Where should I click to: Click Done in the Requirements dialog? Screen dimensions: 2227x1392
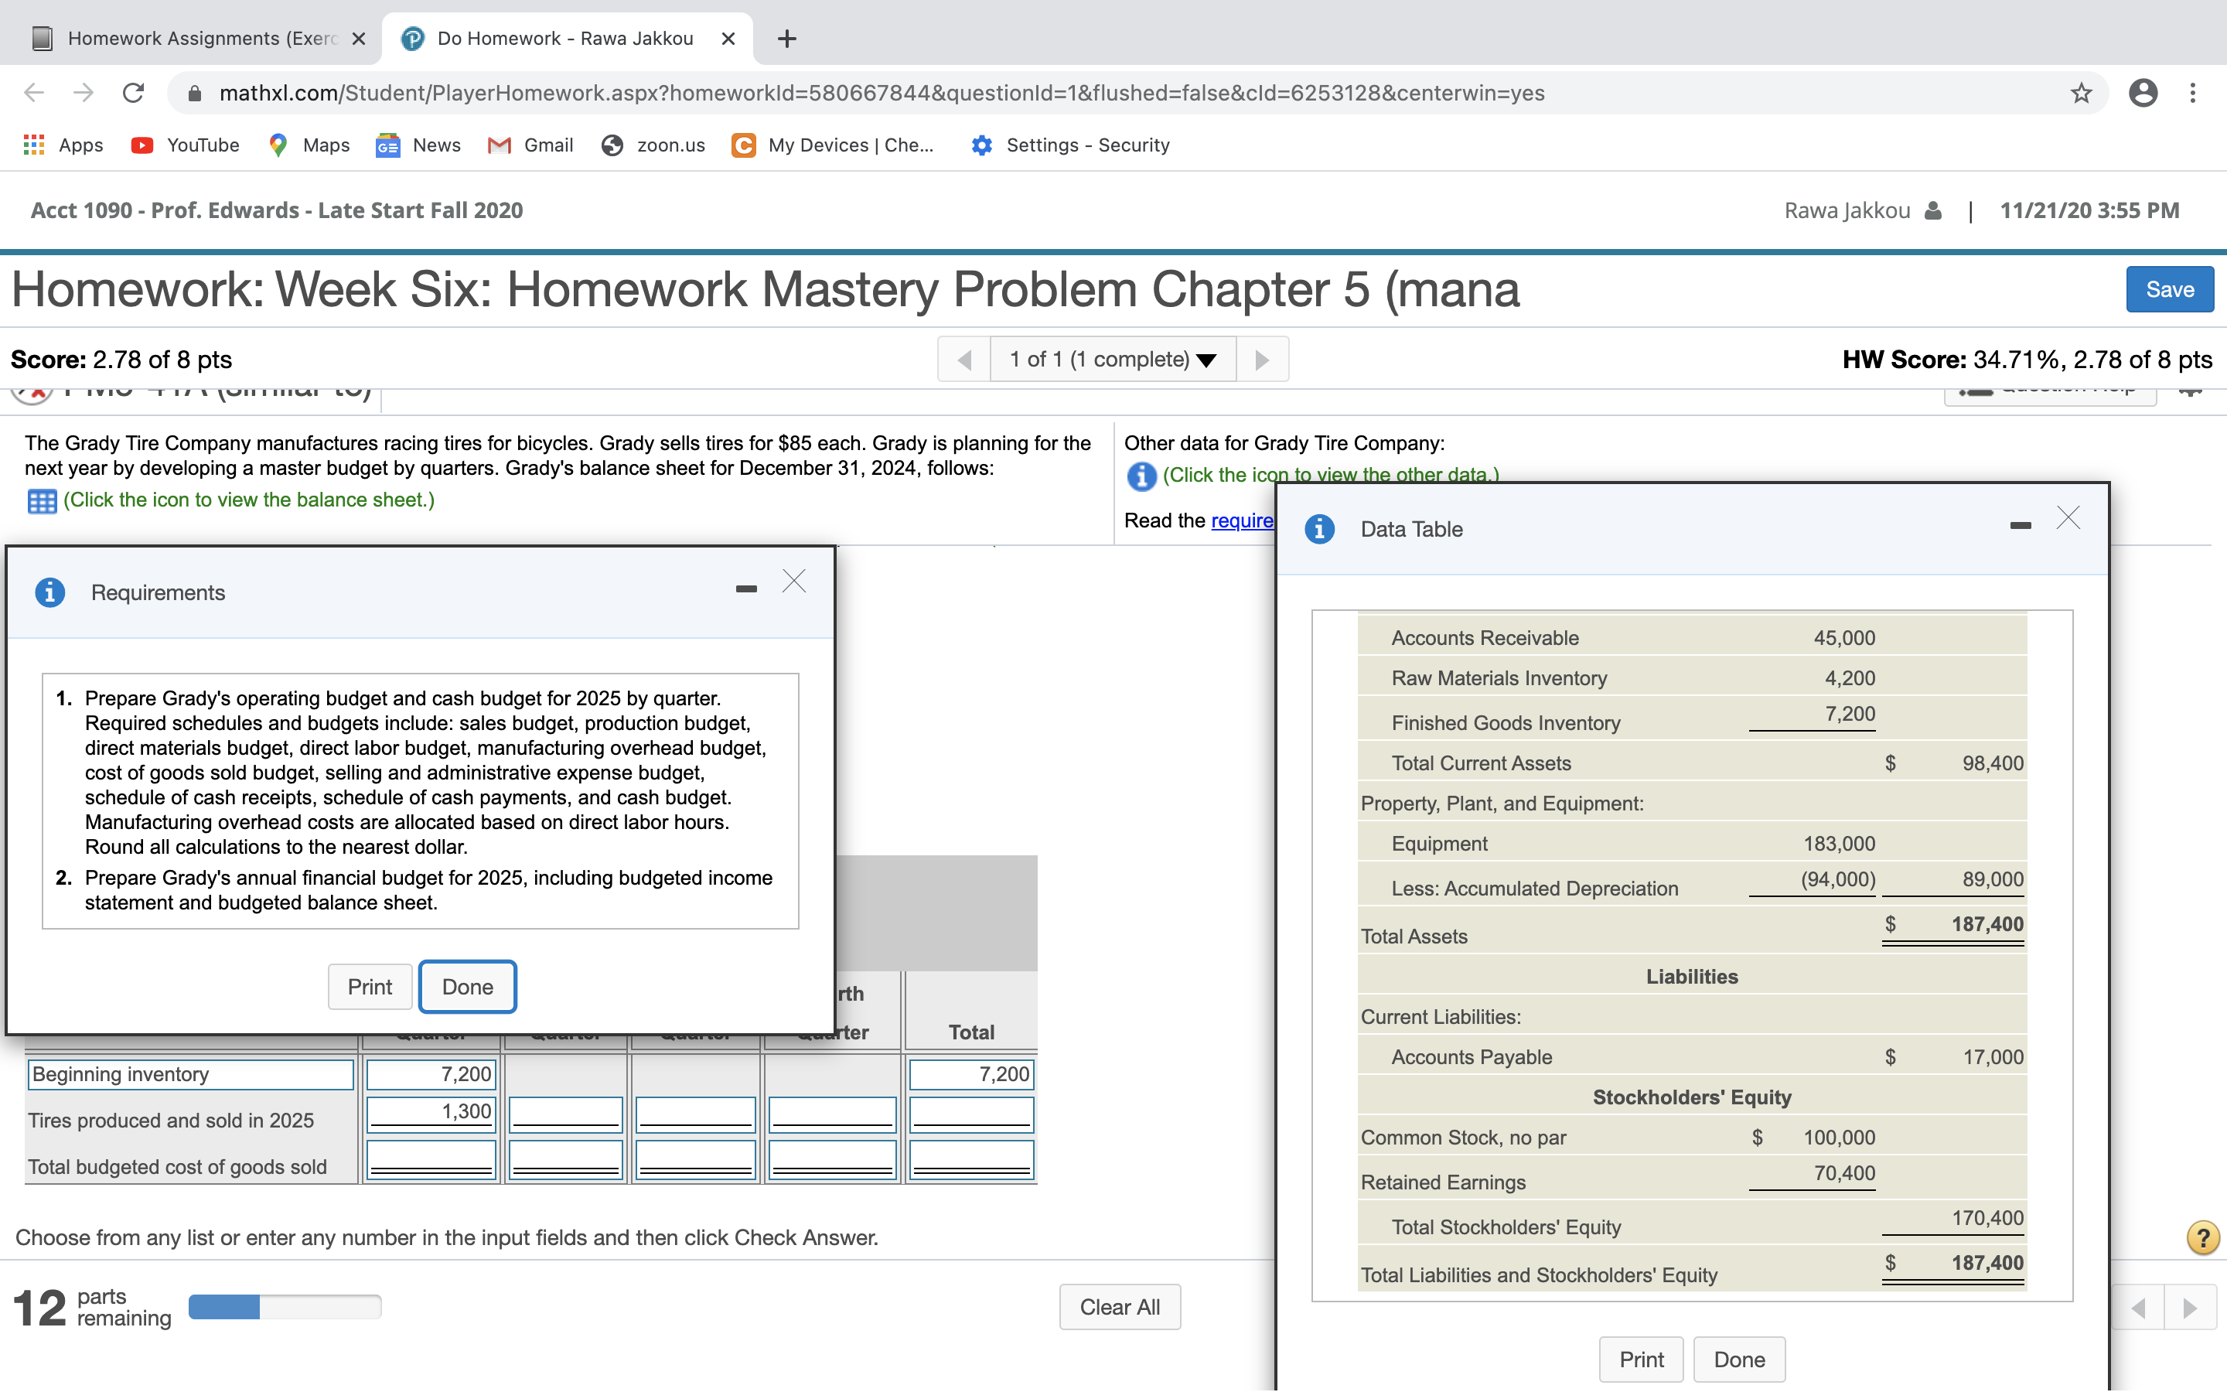point(468,986)
